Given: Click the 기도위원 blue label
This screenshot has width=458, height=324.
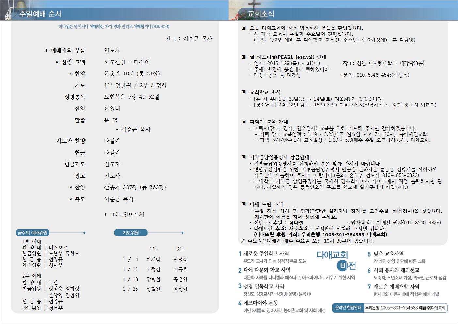Looking at the screenshot, I should pos(131,233).
